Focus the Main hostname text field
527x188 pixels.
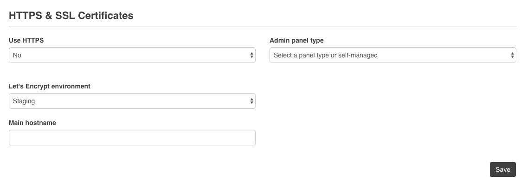tap(132, 138)
